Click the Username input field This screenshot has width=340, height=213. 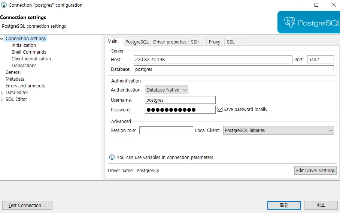click(x=180, y=100)
